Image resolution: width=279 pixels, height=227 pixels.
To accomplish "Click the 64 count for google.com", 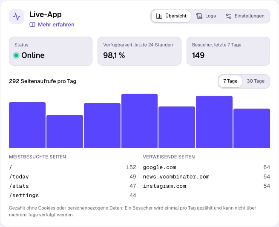I will pos(267,167).
